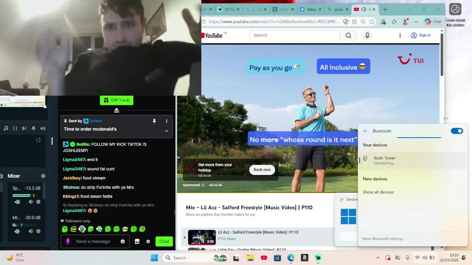Open YouTube three-dot settings menu
The image size is (472, 265).
[x=400, y=35]
